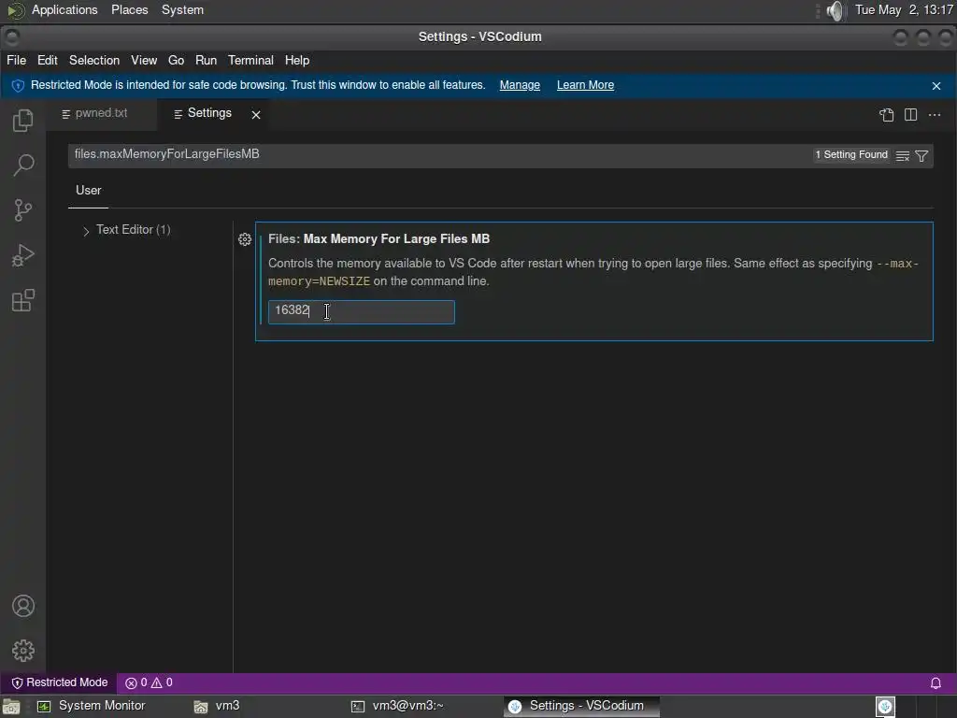
Task: Open the System panel menu
Action: coord(182,10)
